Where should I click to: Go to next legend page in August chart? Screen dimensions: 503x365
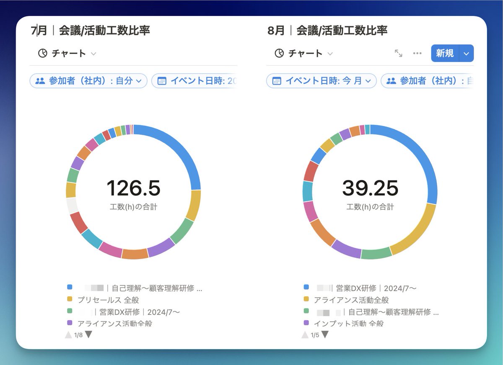(x=325, y=335)
